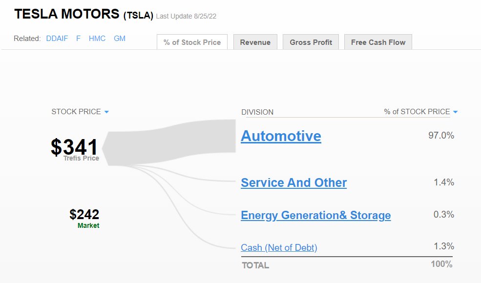Switch to the Gross Profit tab
Image resolution: width=481 pixels, height=283 pixels.
pos(311,42)
